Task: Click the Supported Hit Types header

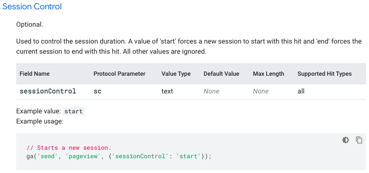Action: [325, 74]
